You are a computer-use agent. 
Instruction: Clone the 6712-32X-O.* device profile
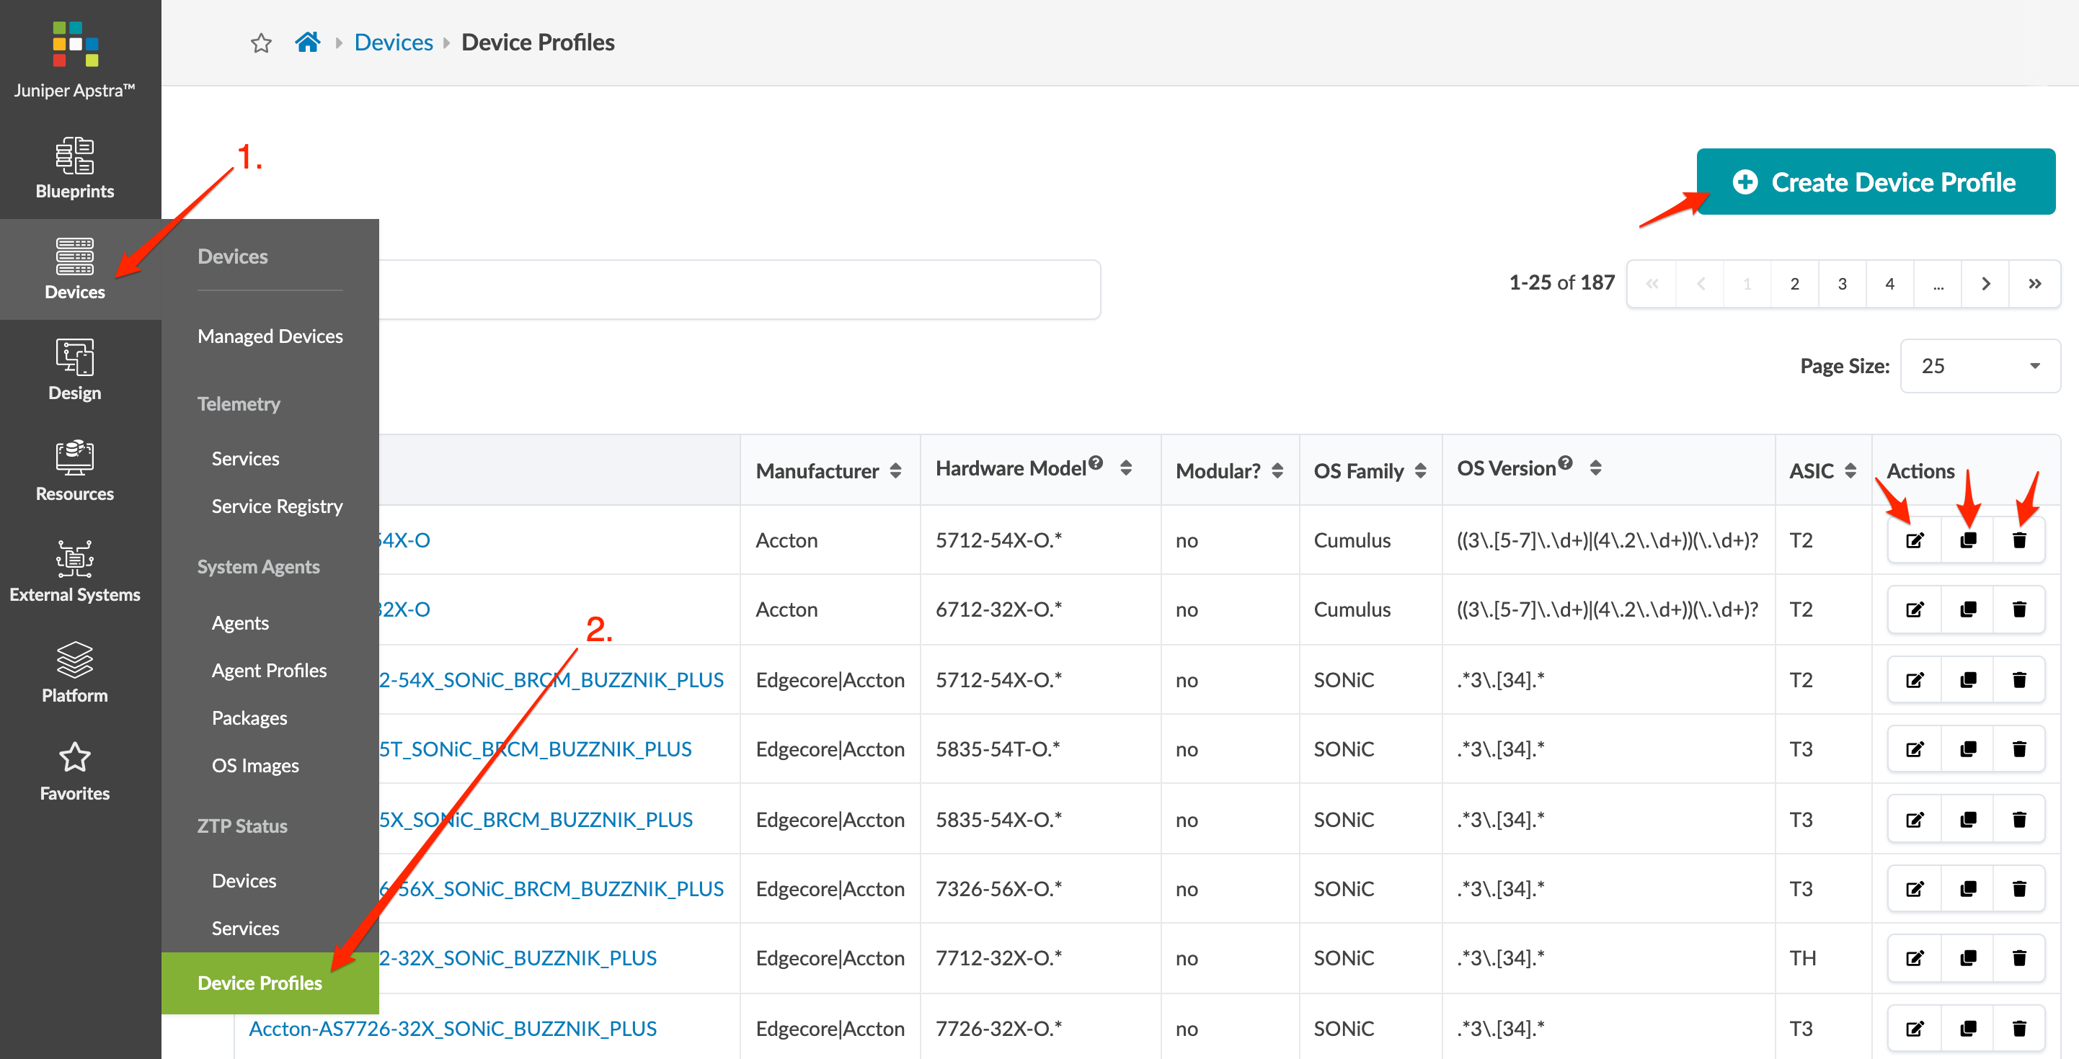coord(1968,609)
